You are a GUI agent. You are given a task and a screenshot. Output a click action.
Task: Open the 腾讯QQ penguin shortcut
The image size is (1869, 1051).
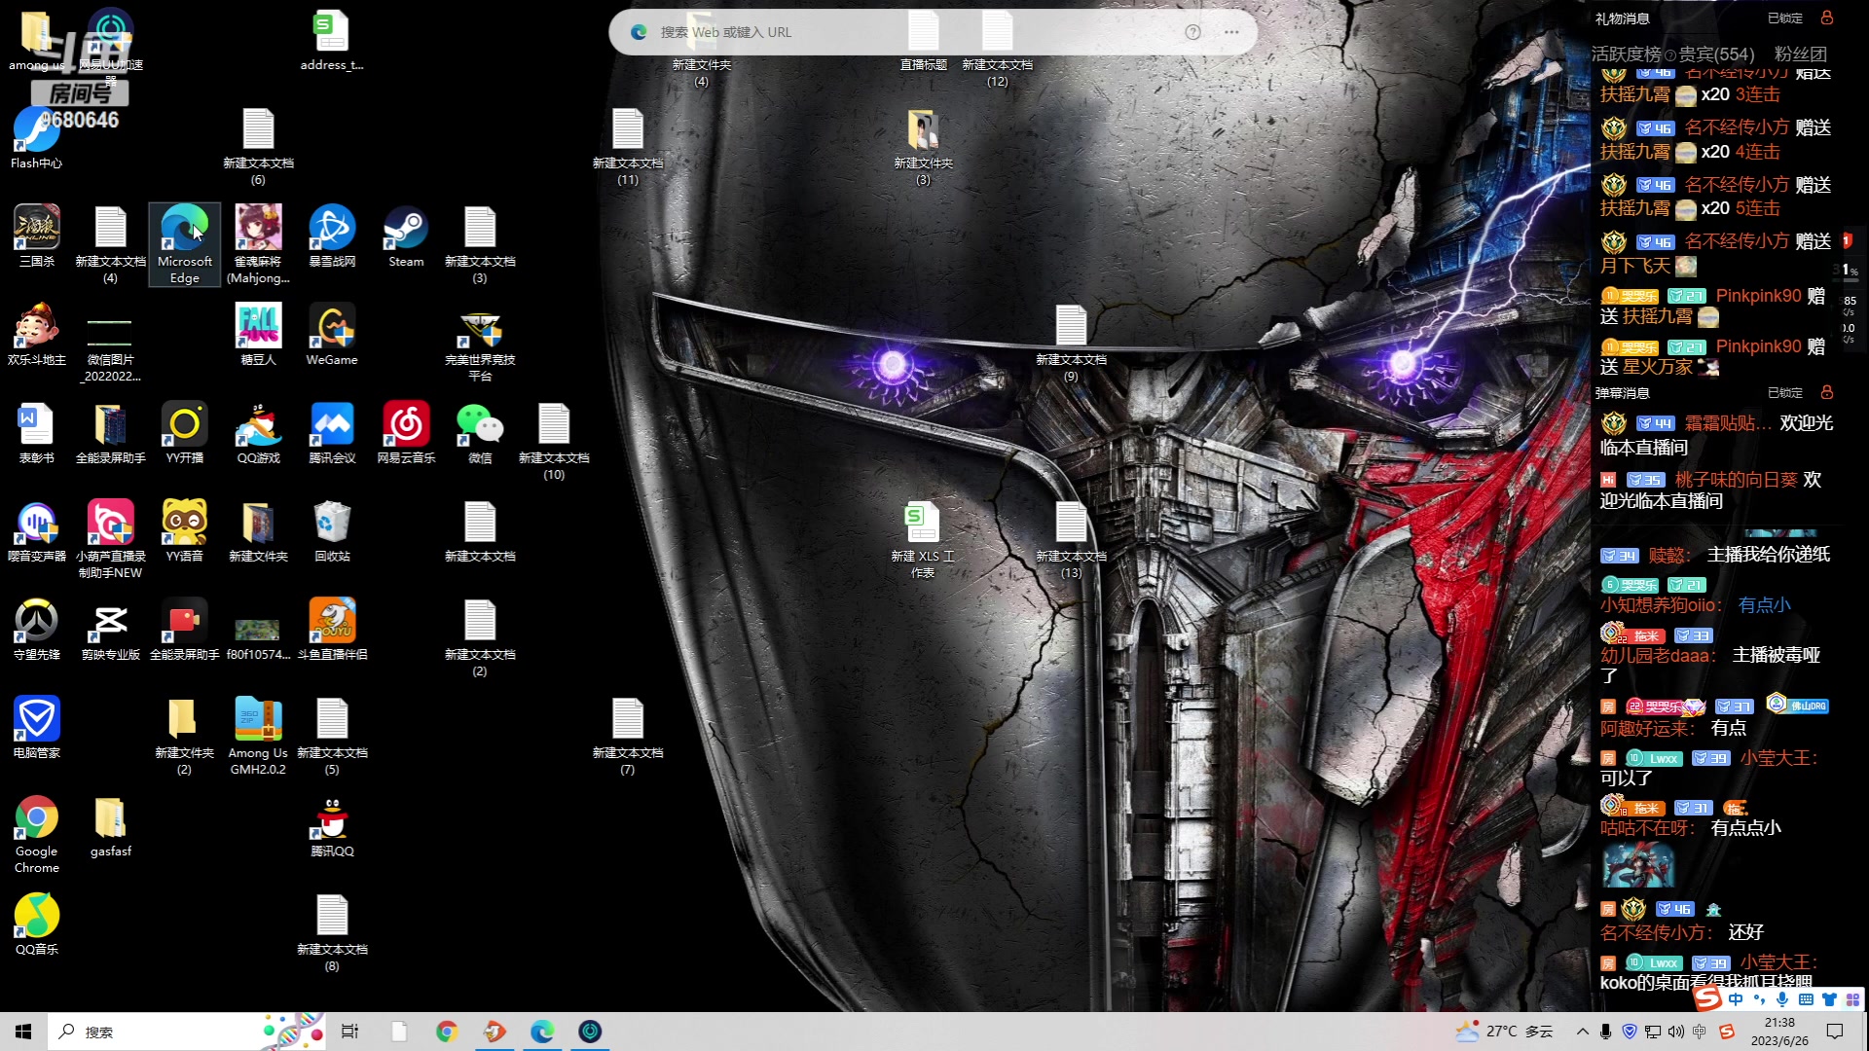(x=332, y=826)
